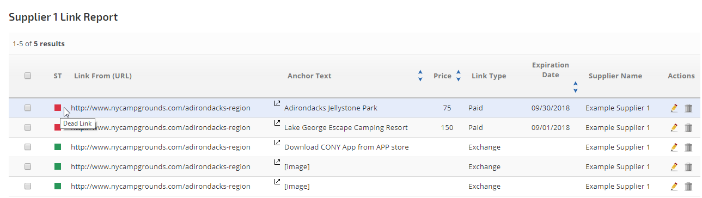Edit the Lake George Escape Camping Resort row
Screen dimensions: 702x198
674,128
